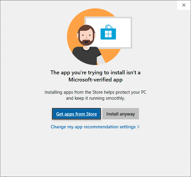Click the "isn't a Microsoft-verified app" heading
Viewport: 191px width, 177px height.
(x=95, y=76)
